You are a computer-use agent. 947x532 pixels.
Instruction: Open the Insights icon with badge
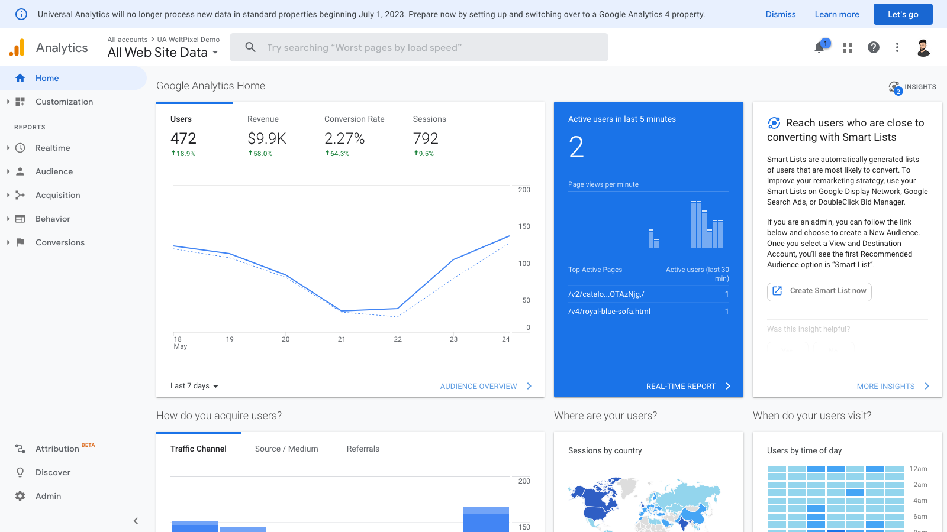(895, 87)
